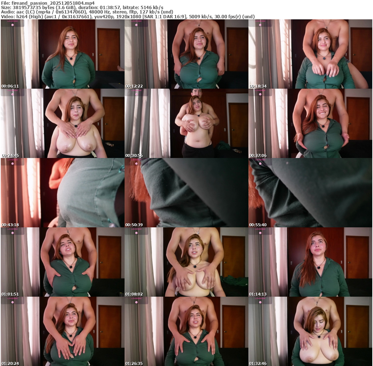Select the Audio aac codec info line
373x366 pixels.
(87, 12)
